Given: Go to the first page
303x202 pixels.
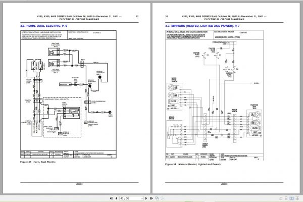Looking at the screenshot, I should pos(111,198).
